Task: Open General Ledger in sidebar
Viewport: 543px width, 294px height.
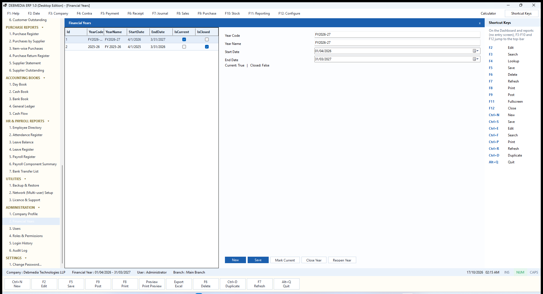Action: coord(22,106)
